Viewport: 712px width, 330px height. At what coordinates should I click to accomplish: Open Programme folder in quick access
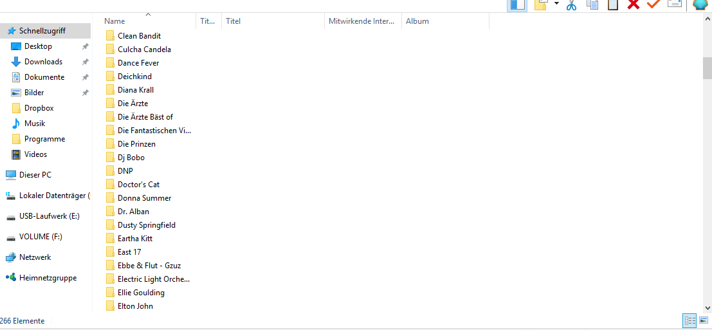tap(44, 139)
